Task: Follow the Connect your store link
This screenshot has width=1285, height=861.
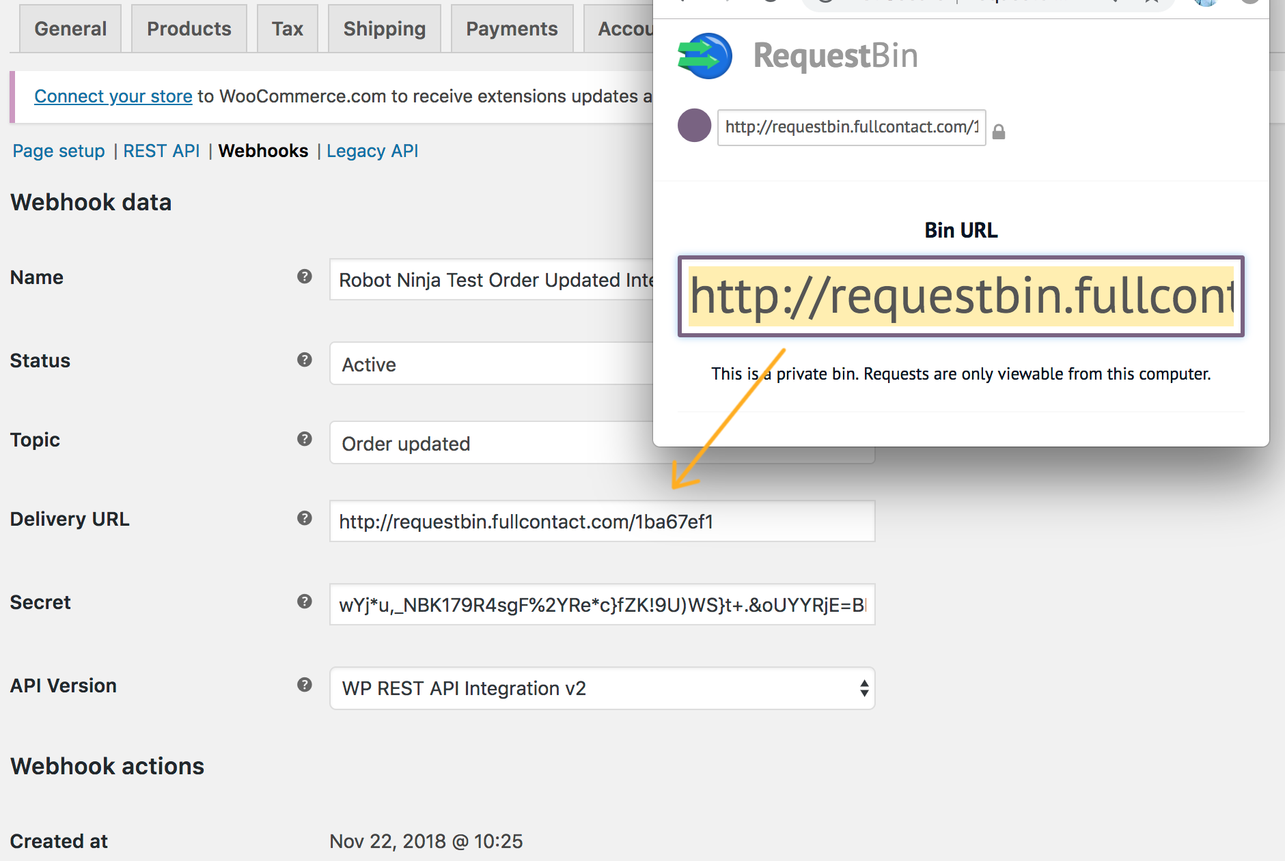Action: 113,96
